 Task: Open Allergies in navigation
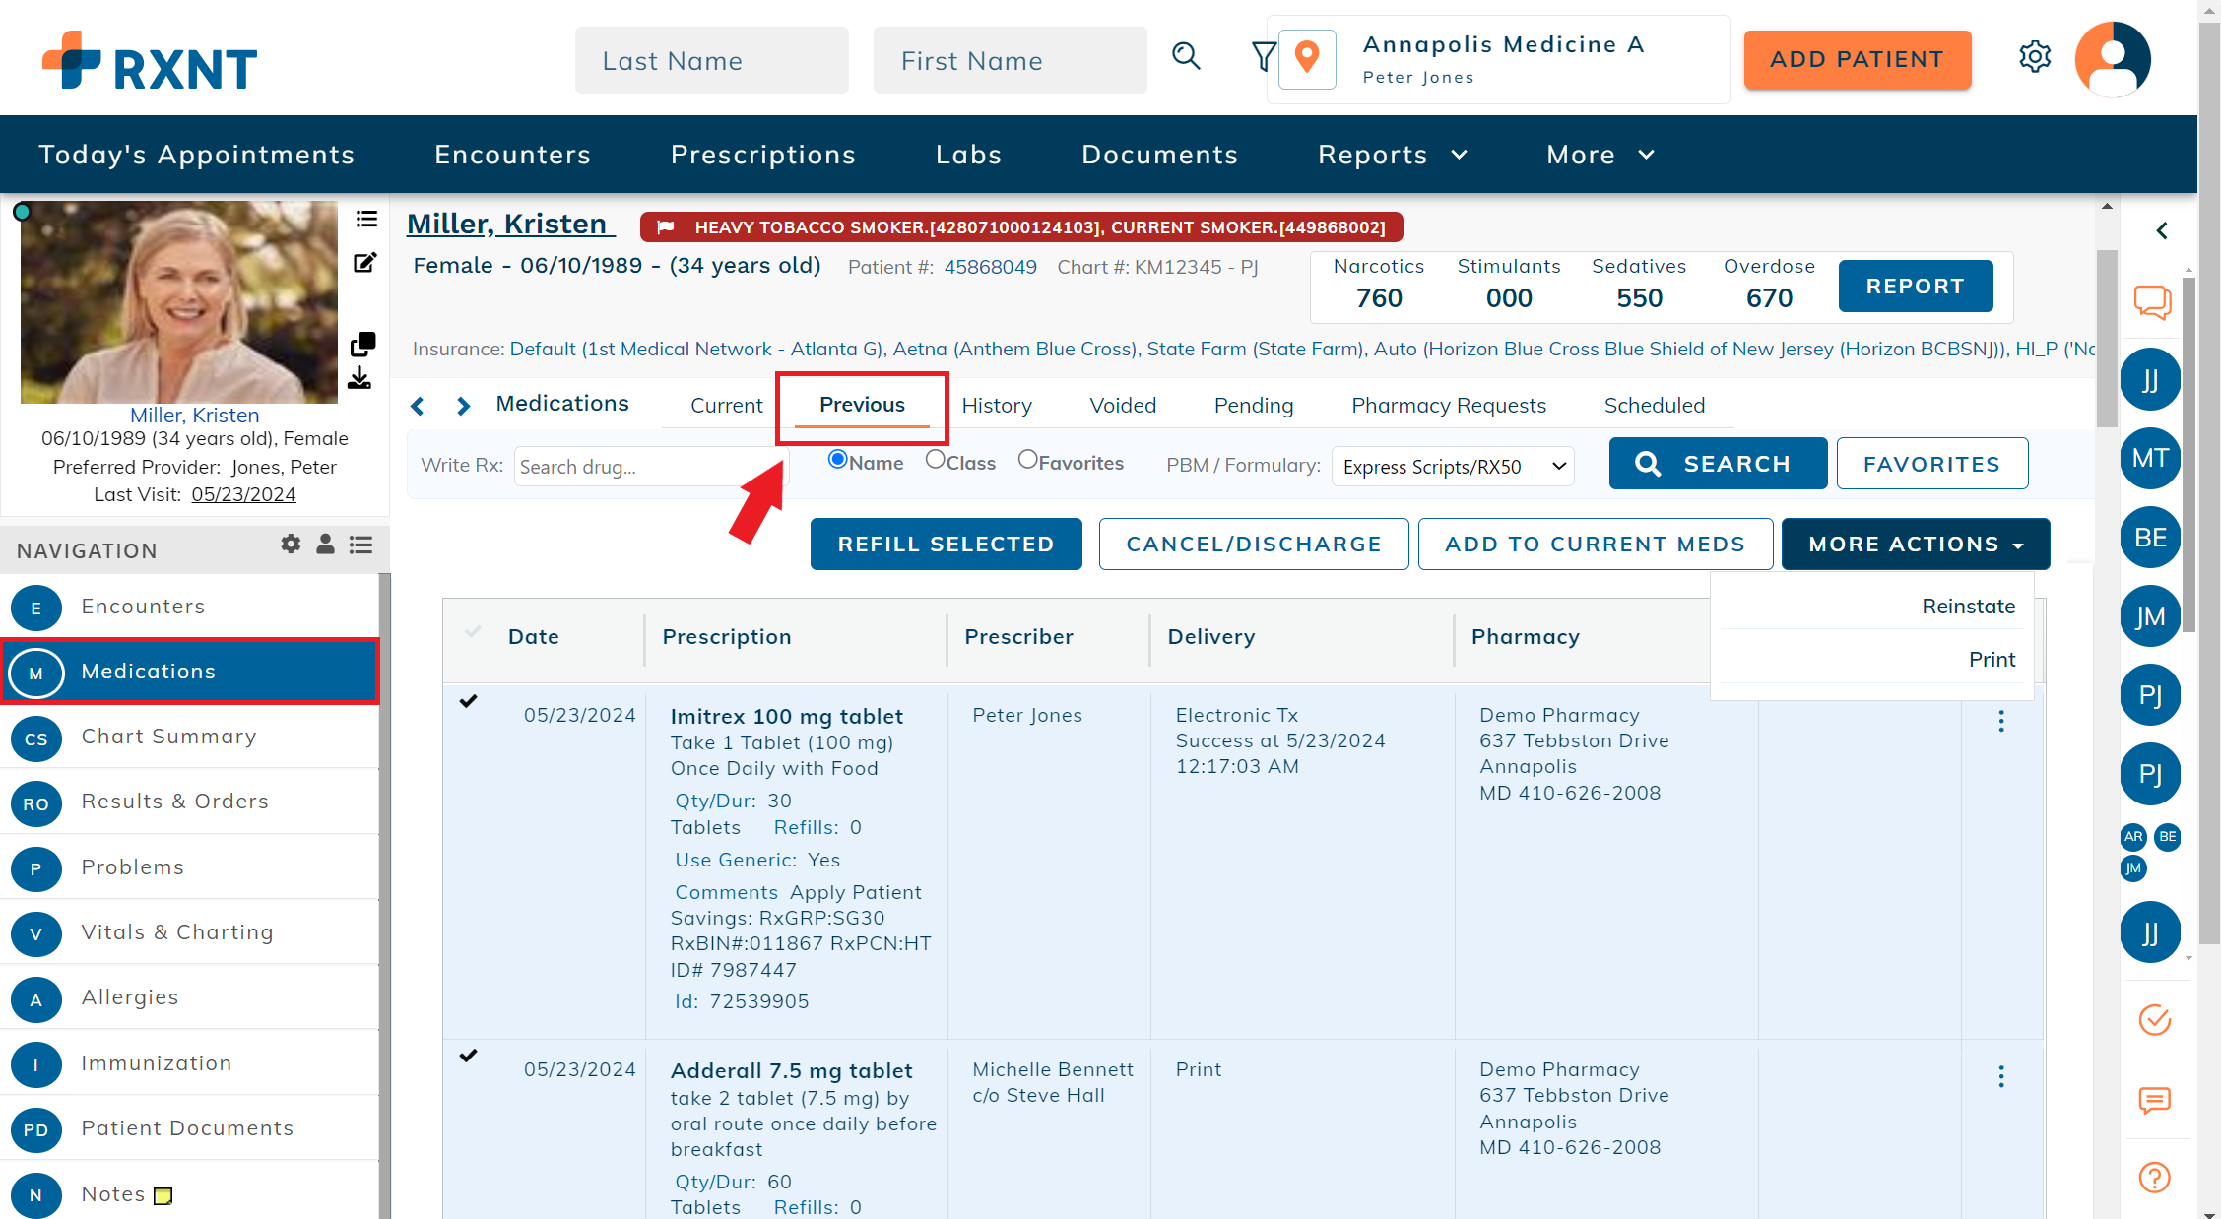189,997
